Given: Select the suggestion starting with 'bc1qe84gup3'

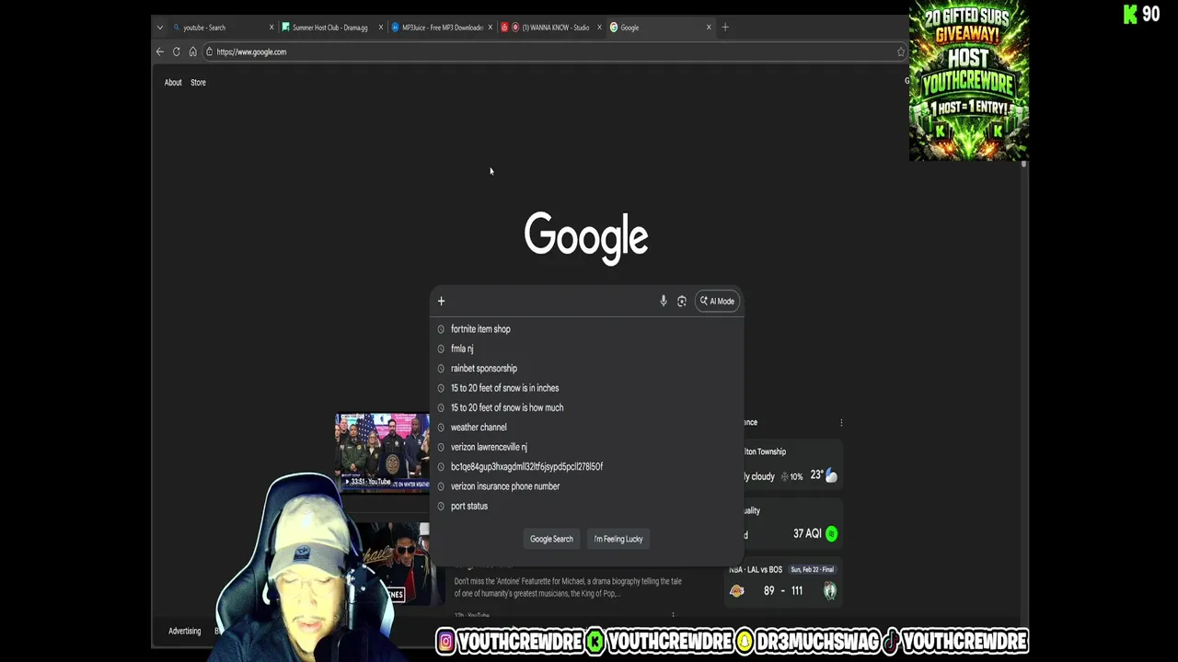Looking at the screenshot, I should click(586, 466).
